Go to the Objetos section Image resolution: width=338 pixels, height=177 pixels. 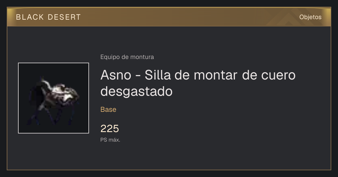310,17
